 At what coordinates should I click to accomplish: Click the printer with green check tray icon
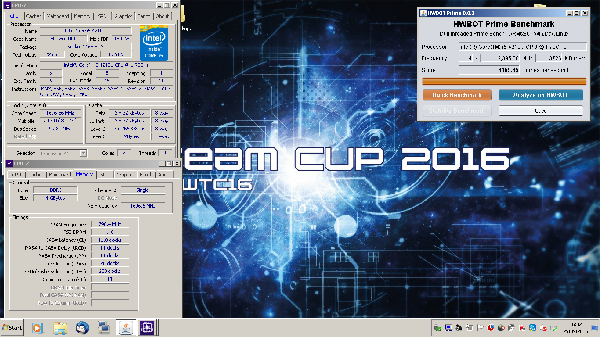pyautogui.click(x=554, y=328)
